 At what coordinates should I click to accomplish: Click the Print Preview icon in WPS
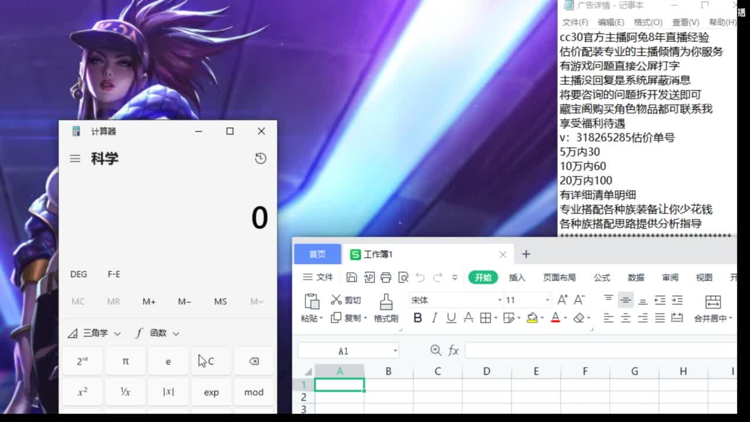[403, 277]
